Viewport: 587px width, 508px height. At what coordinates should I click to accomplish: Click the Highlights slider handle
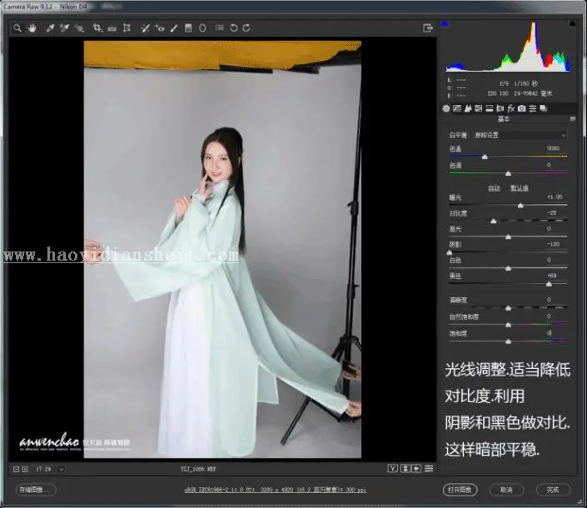509,237
